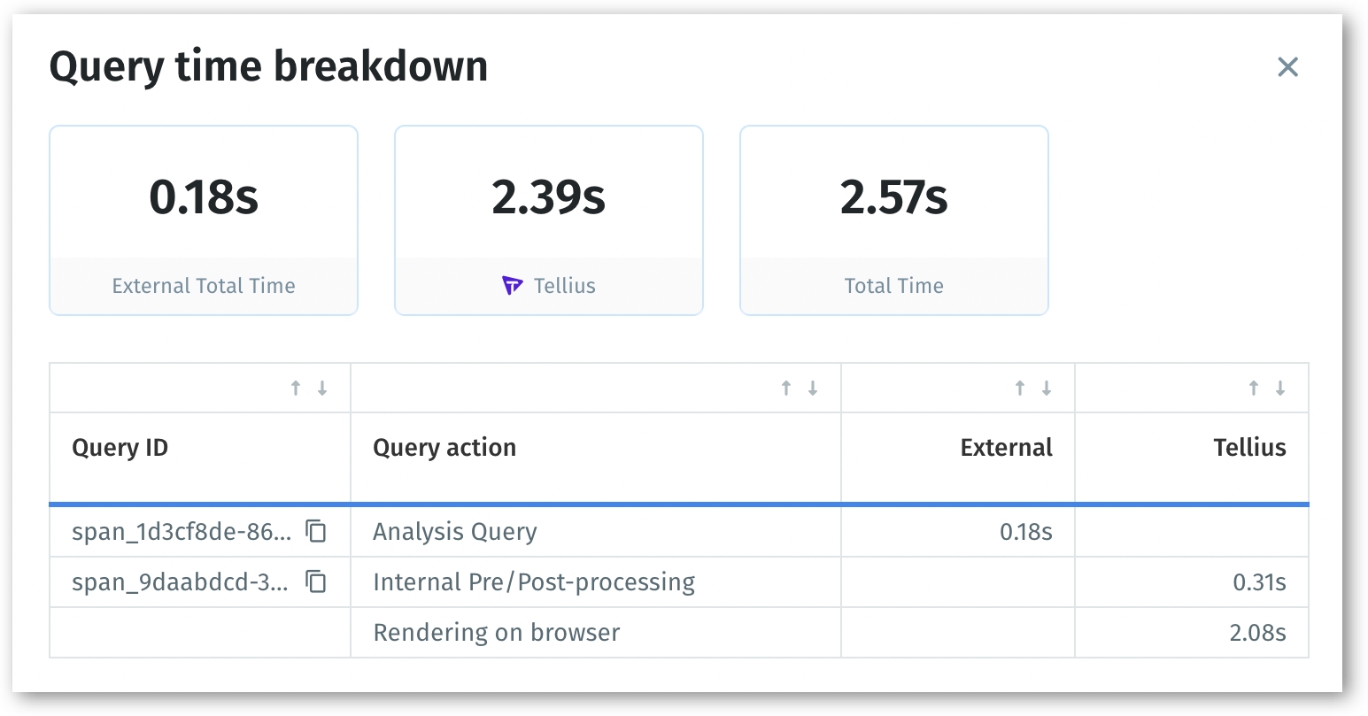Click the Internal Pre/Post-processing row

[x=534, y=581]
